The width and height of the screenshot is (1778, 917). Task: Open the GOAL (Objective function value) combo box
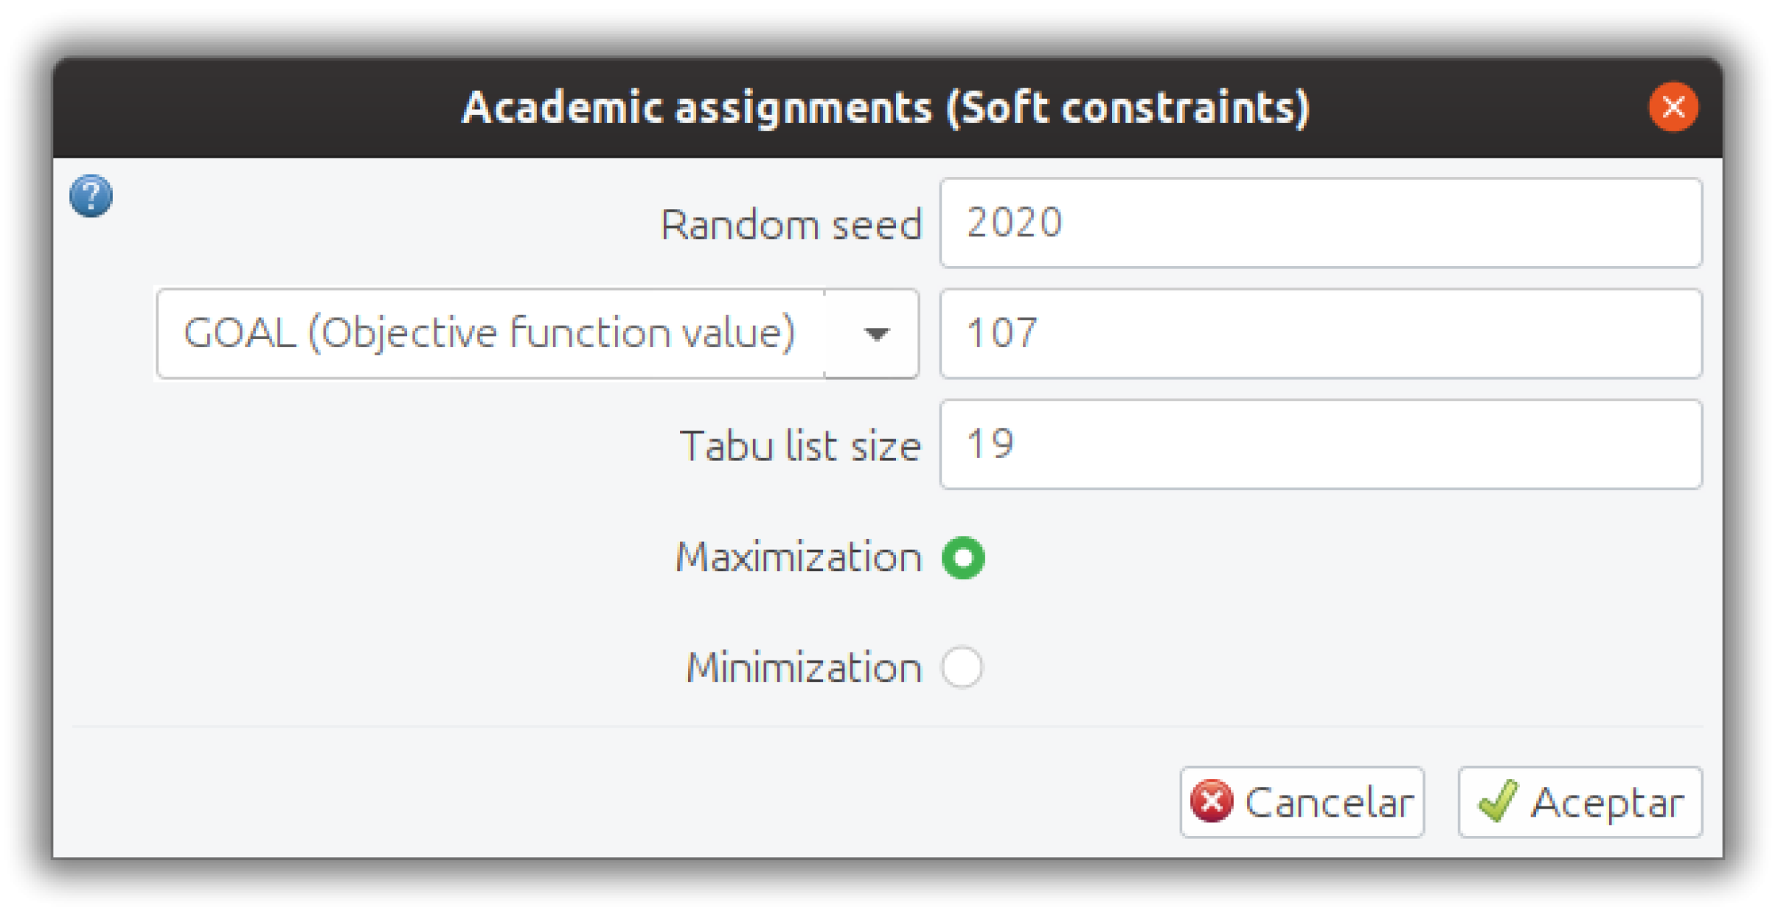(x=490, y=334)
